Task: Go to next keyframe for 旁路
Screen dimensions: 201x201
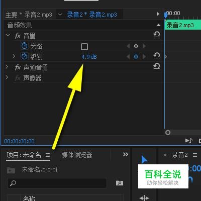Action: pos(144,46)
